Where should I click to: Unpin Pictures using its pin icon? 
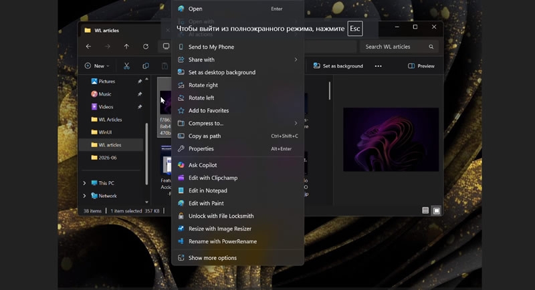(140, 82)
